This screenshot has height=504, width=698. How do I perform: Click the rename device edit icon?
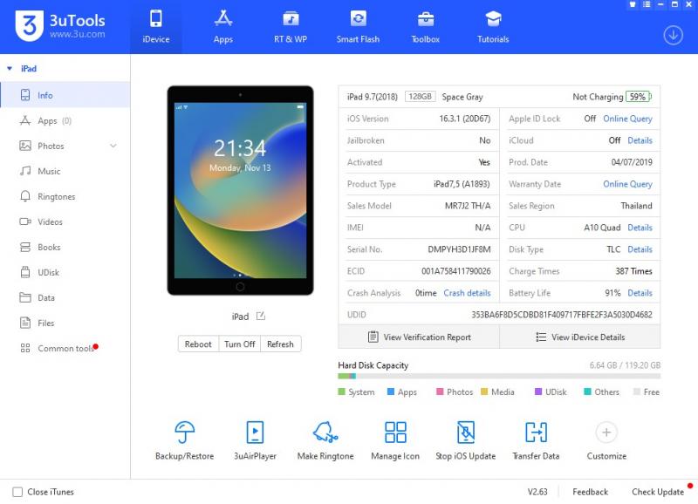(x=261, y=317)
